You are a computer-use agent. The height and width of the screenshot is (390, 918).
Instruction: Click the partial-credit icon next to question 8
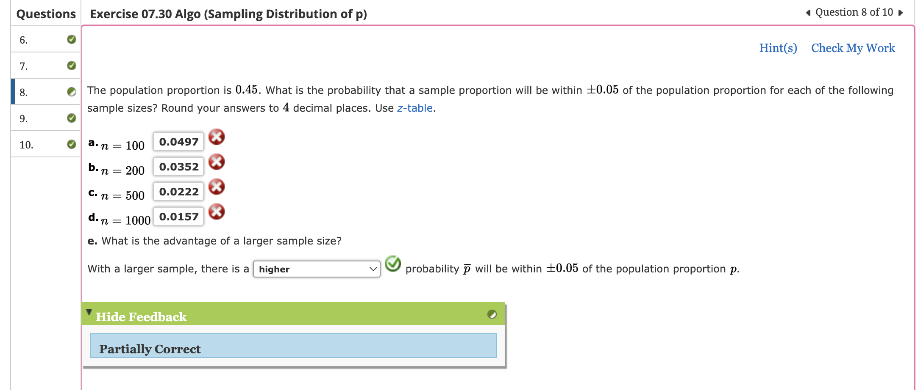[x=71, y=91]
